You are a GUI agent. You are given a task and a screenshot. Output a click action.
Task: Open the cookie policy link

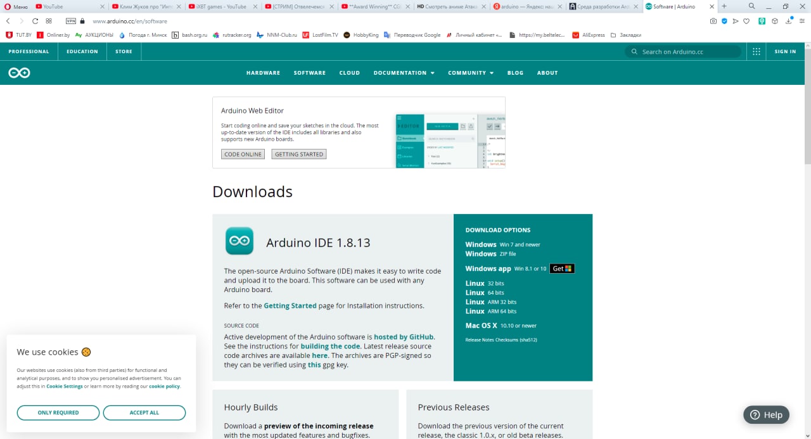[x=165, y=386]
